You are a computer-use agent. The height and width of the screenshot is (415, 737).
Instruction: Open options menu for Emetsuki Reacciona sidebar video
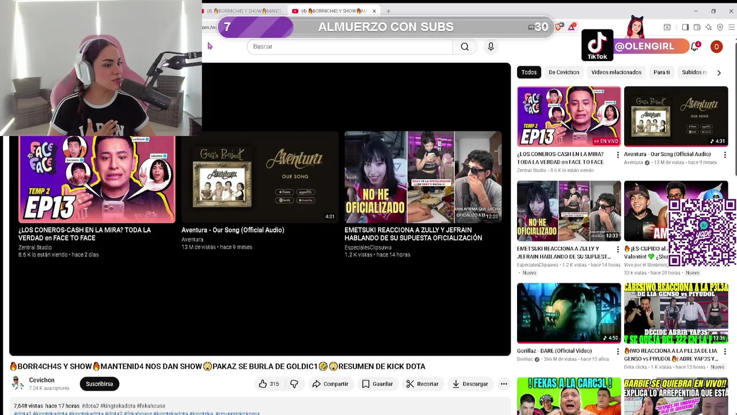point(618,250)
